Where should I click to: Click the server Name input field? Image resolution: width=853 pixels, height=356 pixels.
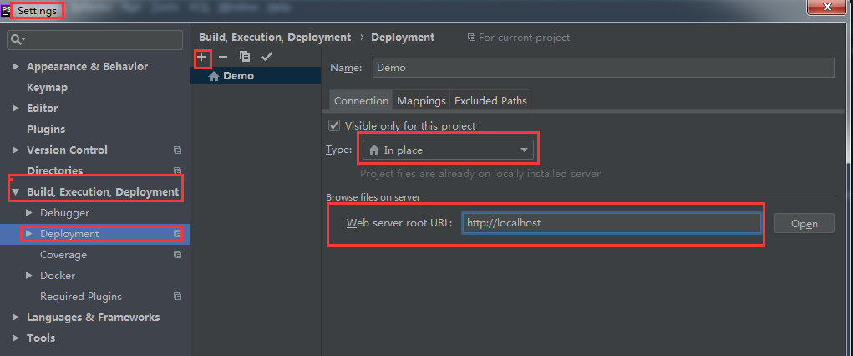click(603, 68)
